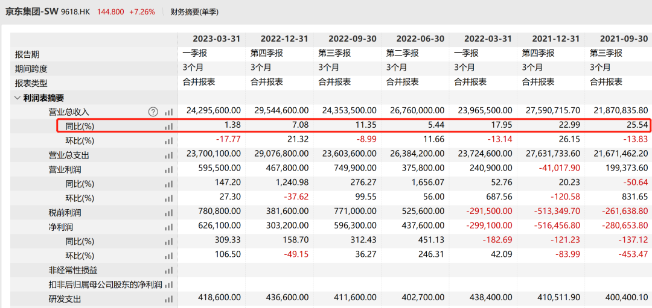Image resolution: width=652 pixels, height=308 pixels.
Task: Show the bar chart for 营业总收入
Action: tap(168, 112)
